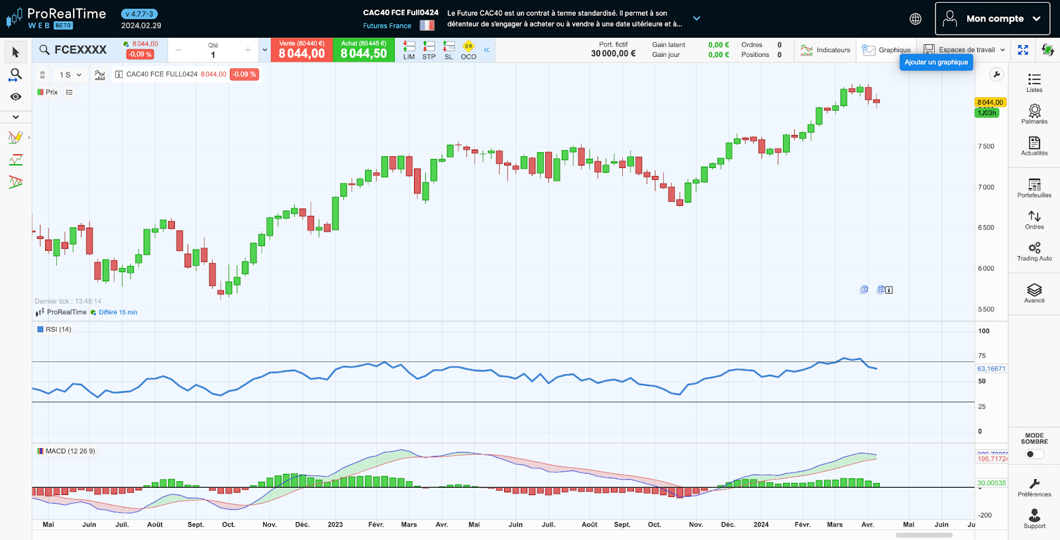Open the 1 S timeframe dropdown
This screenshot has height=540, width=1060.
coord(70,75)
